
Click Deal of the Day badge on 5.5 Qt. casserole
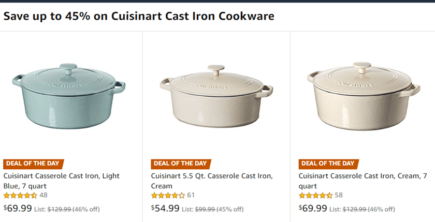[180, 164]
